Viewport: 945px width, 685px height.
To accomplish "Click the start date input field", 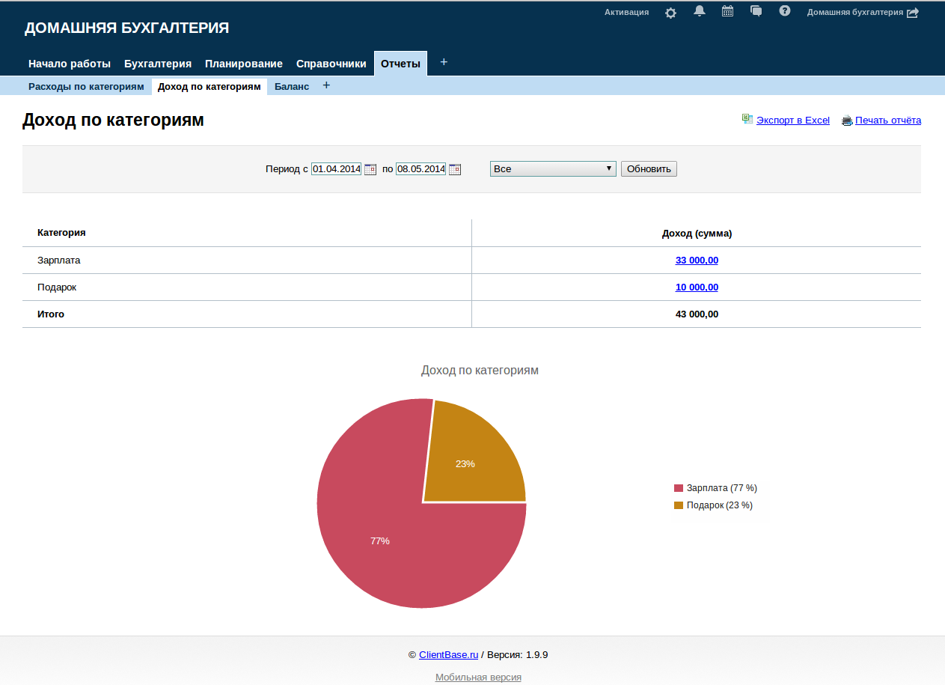I will 337,169.
